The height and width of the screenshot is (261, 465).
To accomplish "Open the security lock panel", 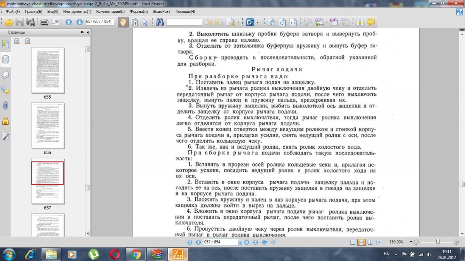I will tap(5, 120).
